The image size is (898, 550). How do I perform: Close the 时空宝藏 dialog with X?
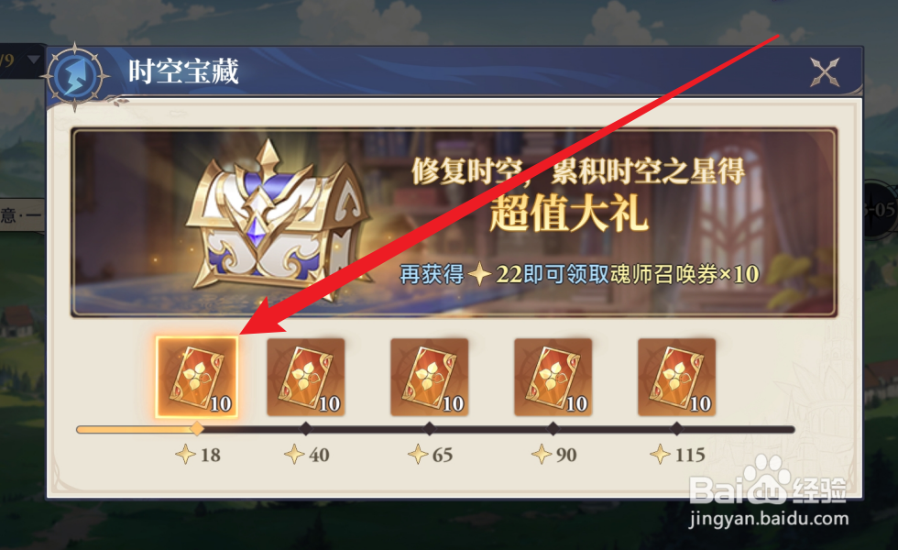pyautogui.click(x=825, y=72)
